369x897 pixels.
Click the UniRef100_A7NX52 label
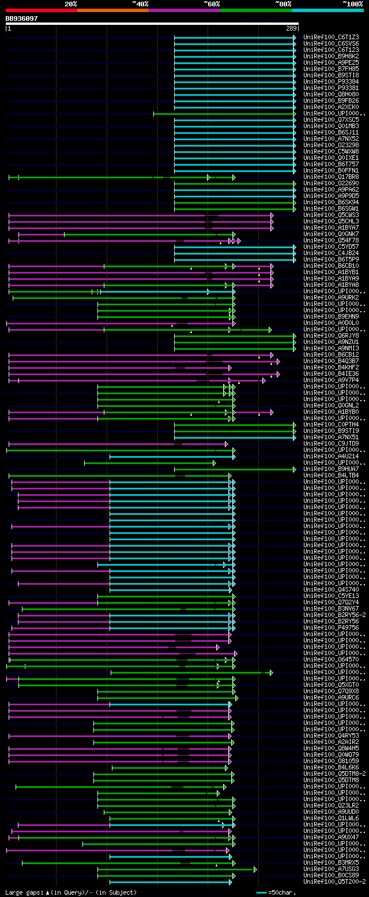(331, 139)
